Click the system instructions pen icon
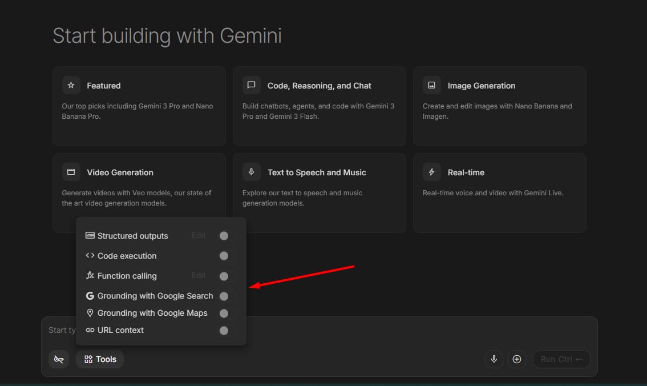 pos(58,359)
